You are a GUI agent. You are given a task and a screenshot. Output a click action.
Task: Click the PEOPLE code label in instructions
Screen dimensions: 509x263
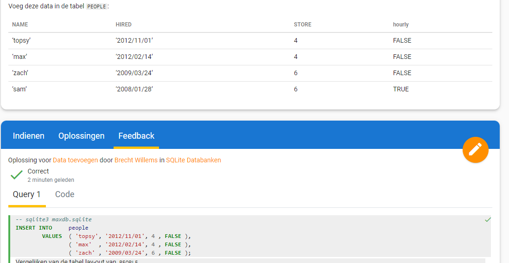[96, 6]
